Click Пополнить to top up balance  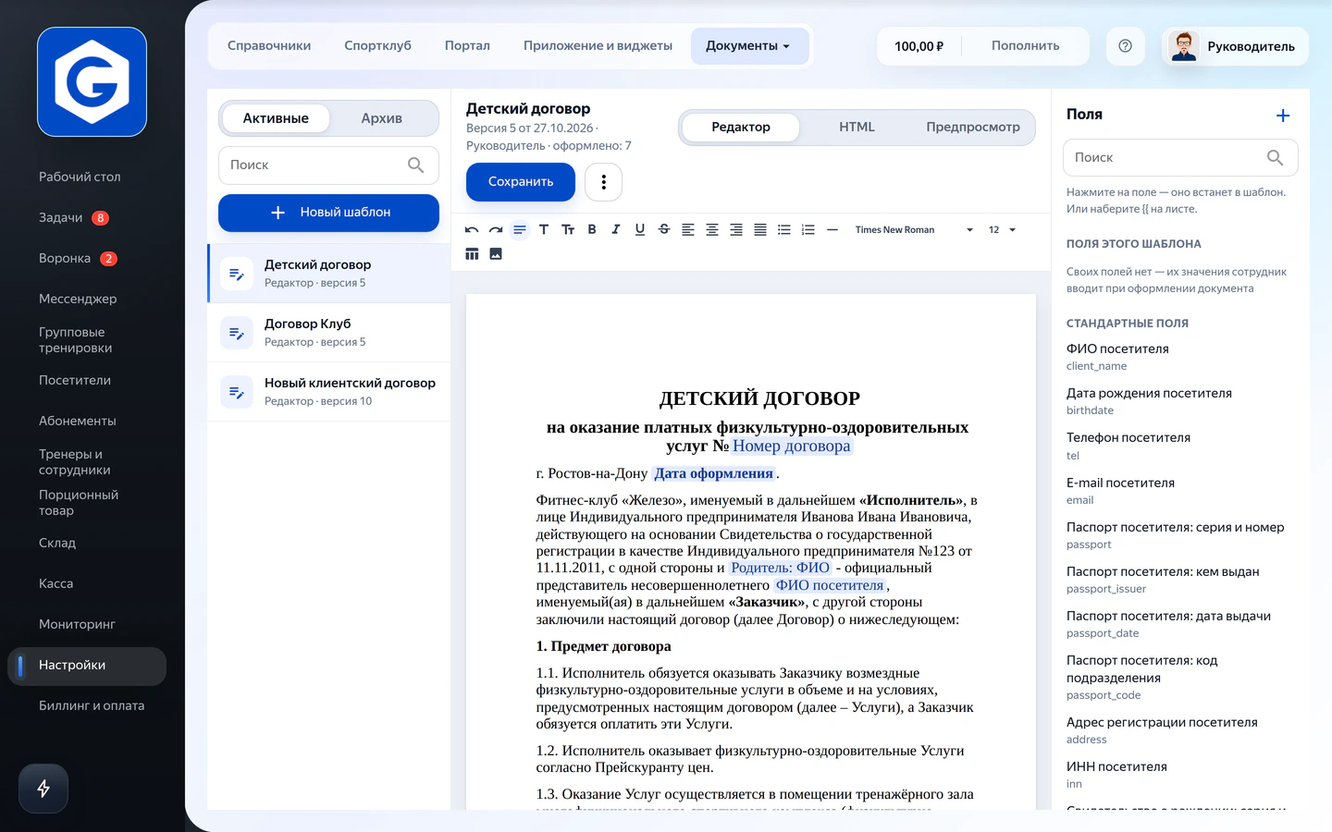[1026, 46]
